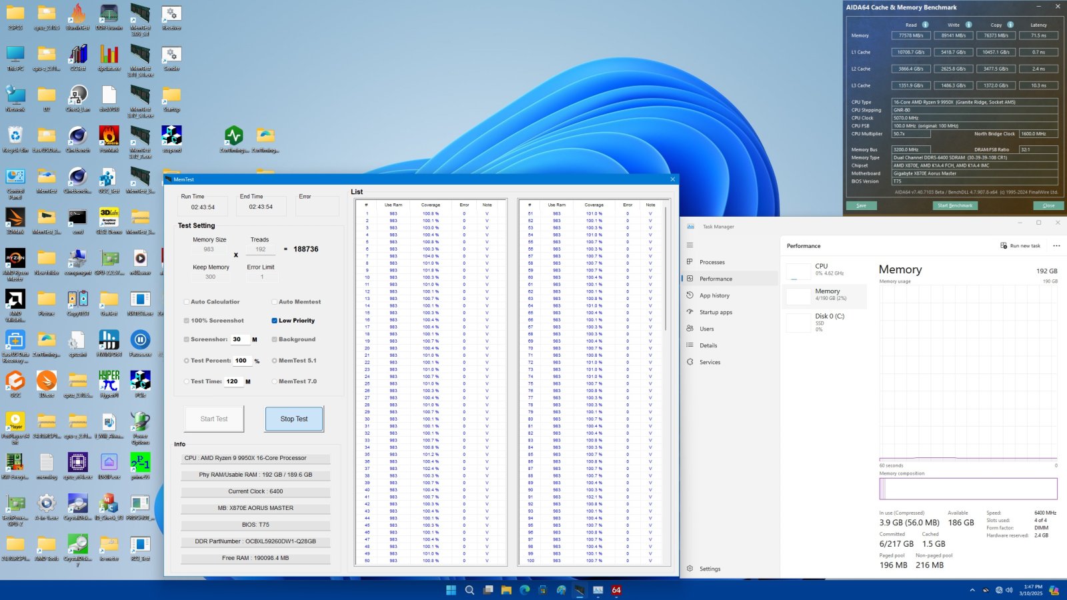Open Task Manager hamburger navigation menu
This screenshot has height=600, width=1067.
point(690,245)
